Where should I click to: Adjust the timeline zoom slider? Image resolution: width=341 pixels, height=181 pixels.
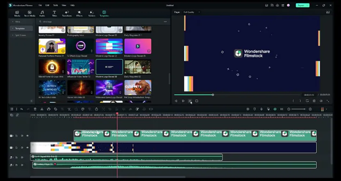click(298, 109)
